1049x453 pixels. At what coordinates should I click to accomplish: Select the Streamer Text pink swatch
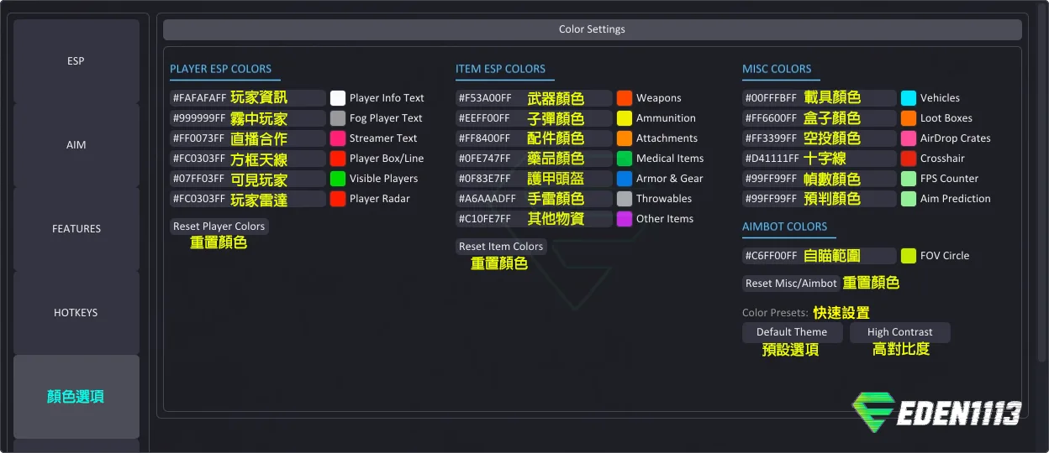(x=338, y=138)
